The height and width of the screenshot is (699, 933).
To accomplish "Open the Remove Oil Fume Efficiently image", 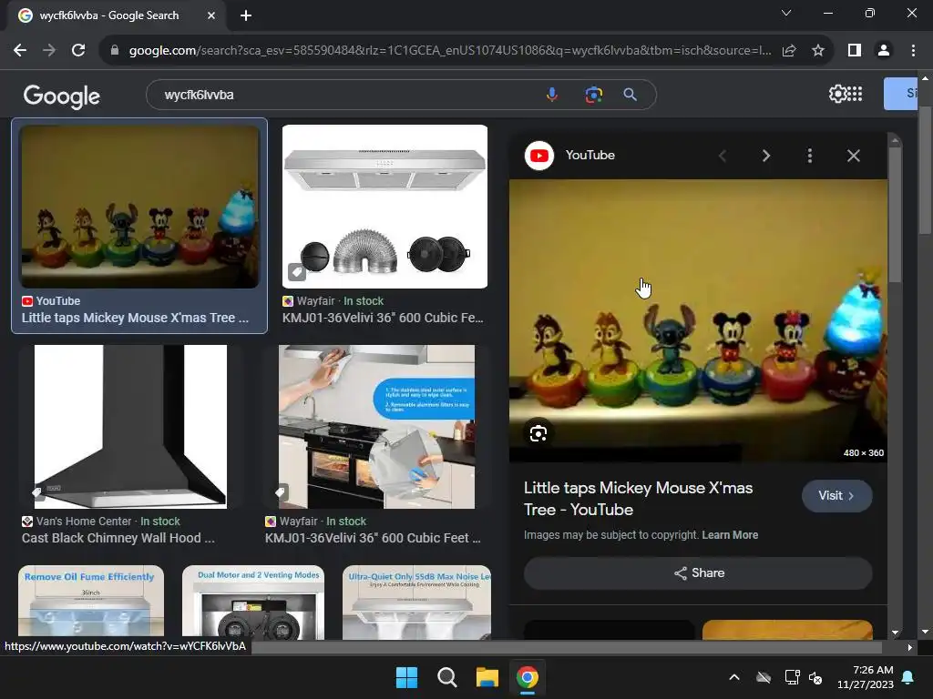I will pyautogui.click(x=91, y=602).
